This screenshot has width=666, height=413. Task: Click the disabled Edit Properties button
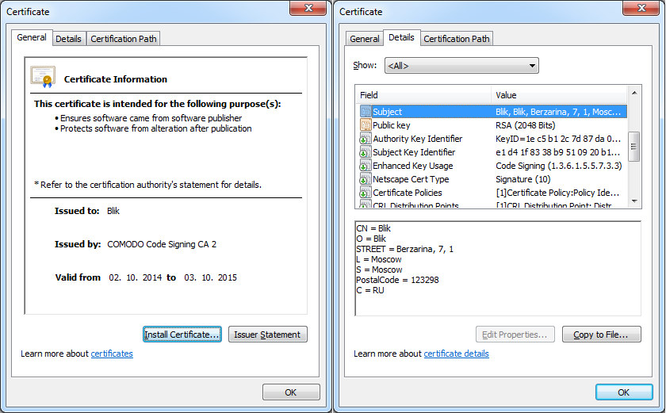(x=515, y=334)
